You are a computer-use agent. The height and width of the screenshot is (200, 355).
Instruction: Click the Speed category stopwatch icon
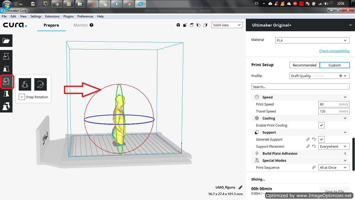pyautogui.click(x=257, y=97)
